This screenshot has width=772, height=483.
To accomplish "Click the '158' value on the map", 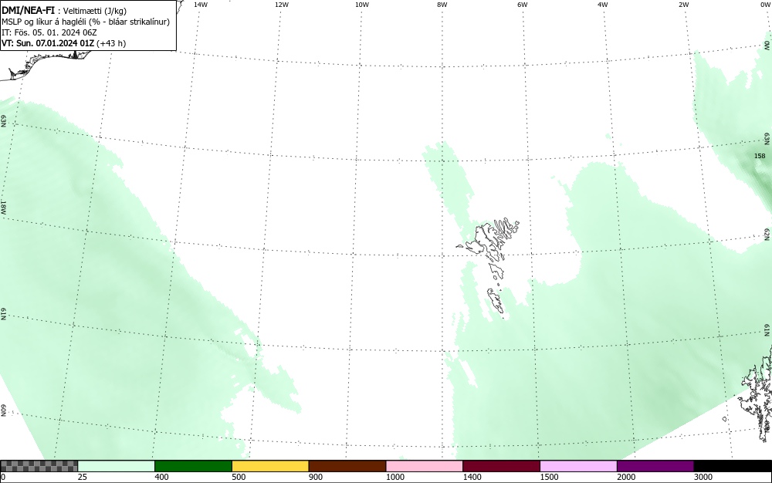I will click(x=760, y=156).
